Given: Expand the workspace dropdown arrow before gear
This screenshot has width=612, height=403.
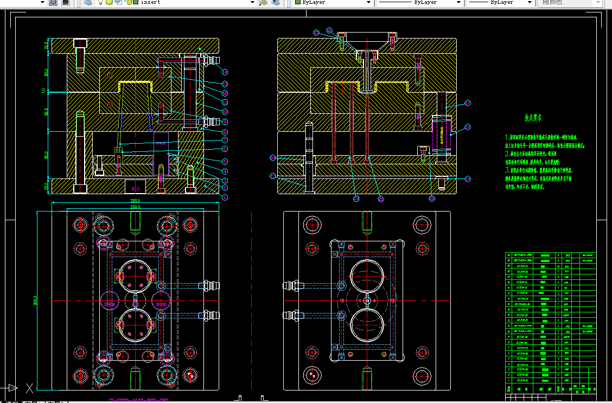Looking at the screenshot, I should 42,2.
